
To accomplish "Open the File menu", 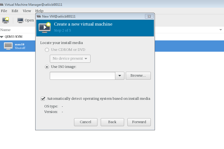I will 4,11.
